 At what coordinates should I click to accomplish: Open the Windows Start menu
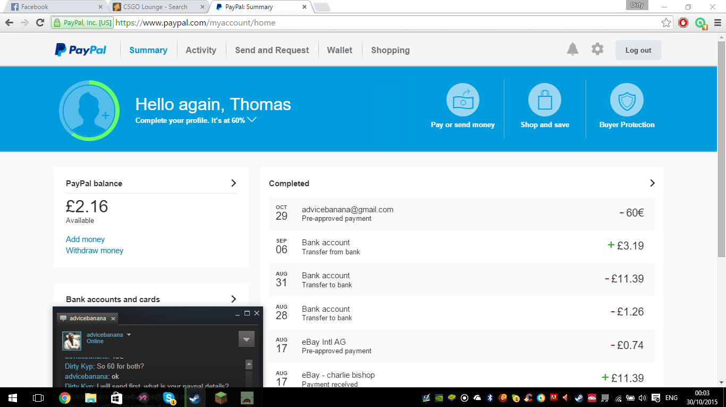point(12,397)
